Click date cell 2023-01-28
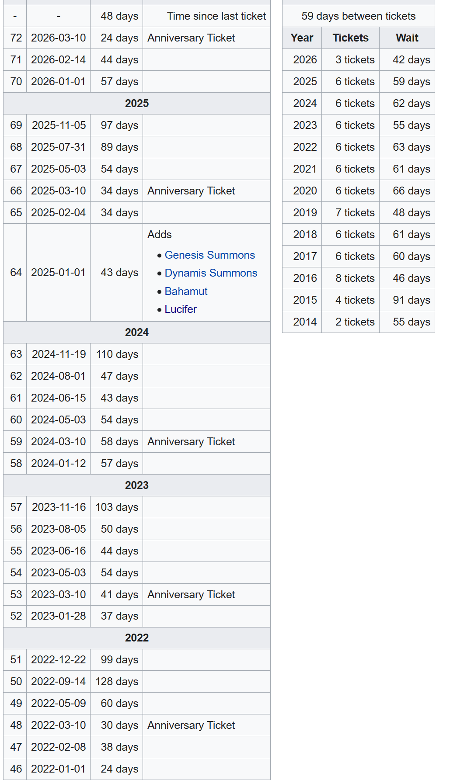This screenshot has width=450, height=780. [x=58, y=616]
